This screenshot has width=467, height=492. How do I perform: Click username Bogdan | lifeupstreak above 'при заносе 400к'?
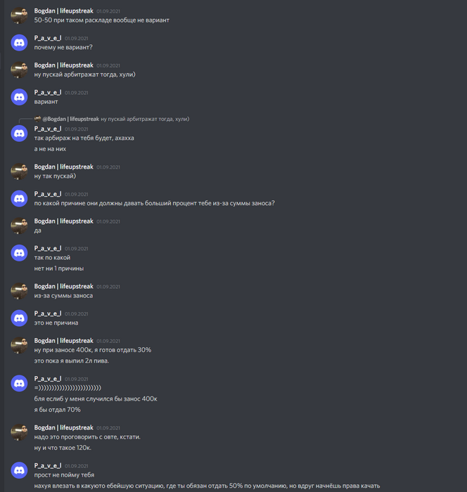click(x=64, y=341)
